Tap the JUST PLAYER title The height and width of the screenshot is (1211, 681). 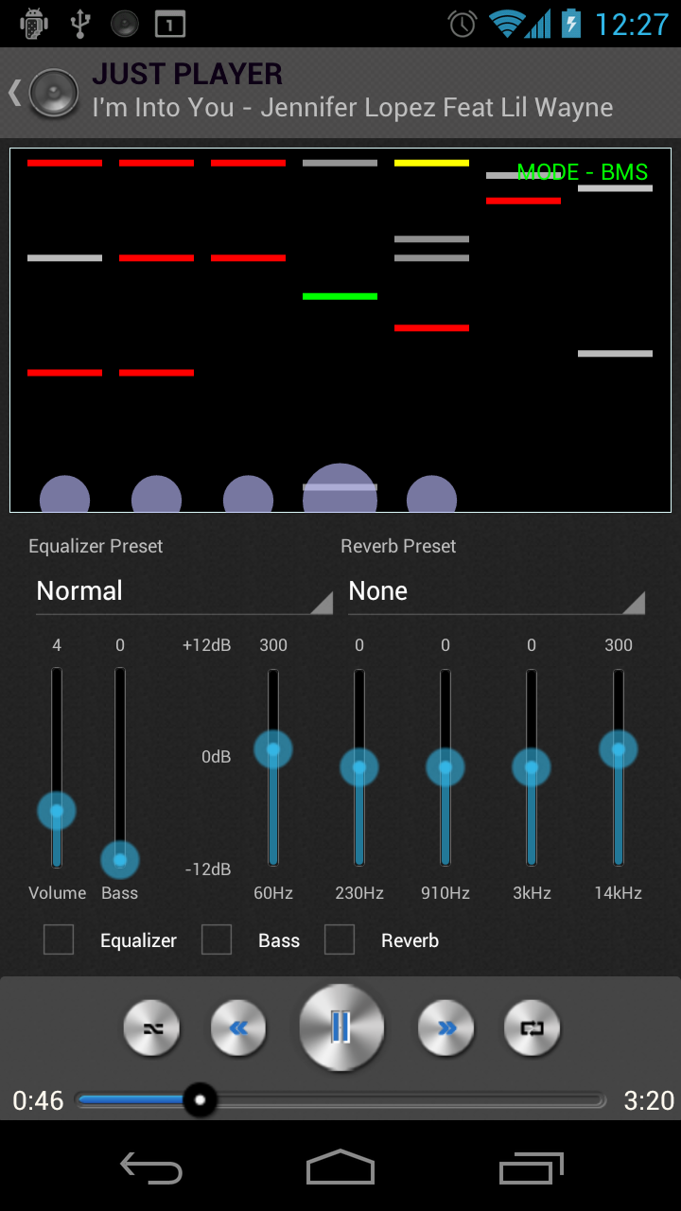[x=187, y=74]
